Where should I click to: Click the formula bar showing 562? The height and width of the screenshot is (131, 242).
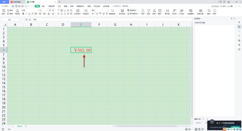point(112,20)
